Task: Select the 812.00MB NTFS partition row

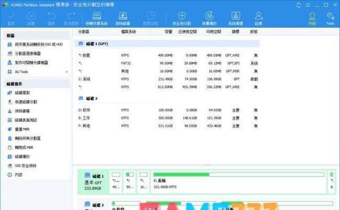Action: [x=167, y=87]
